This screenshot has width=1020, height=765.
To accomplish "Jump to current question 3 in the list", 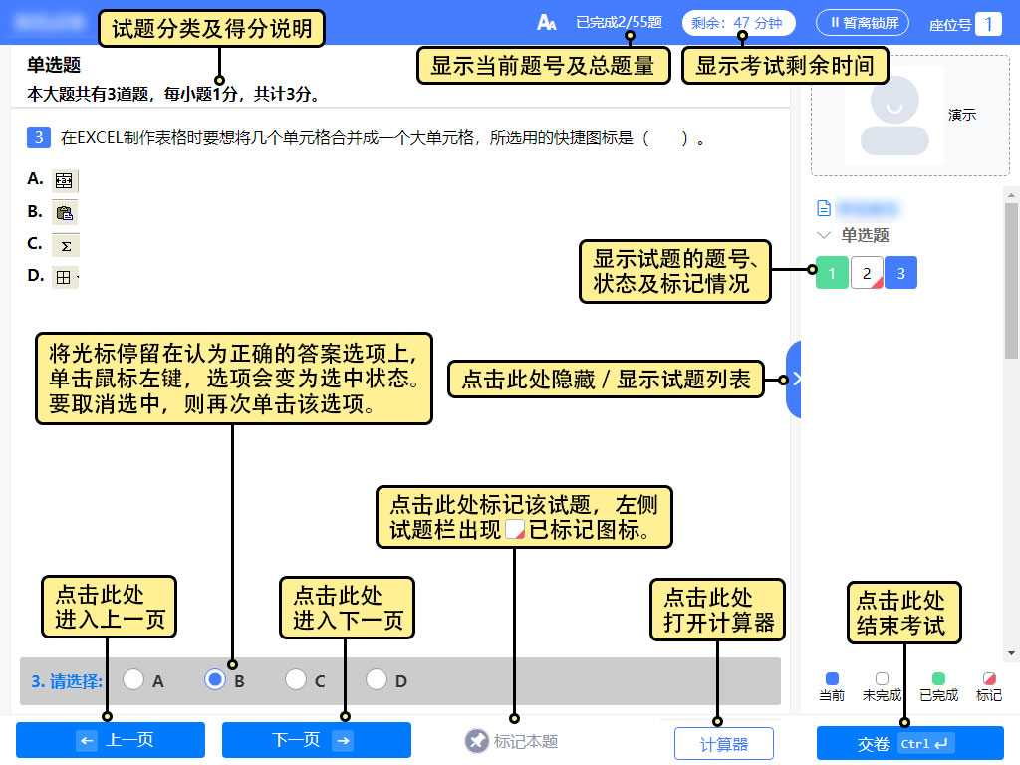I will (x=900, y=273).
